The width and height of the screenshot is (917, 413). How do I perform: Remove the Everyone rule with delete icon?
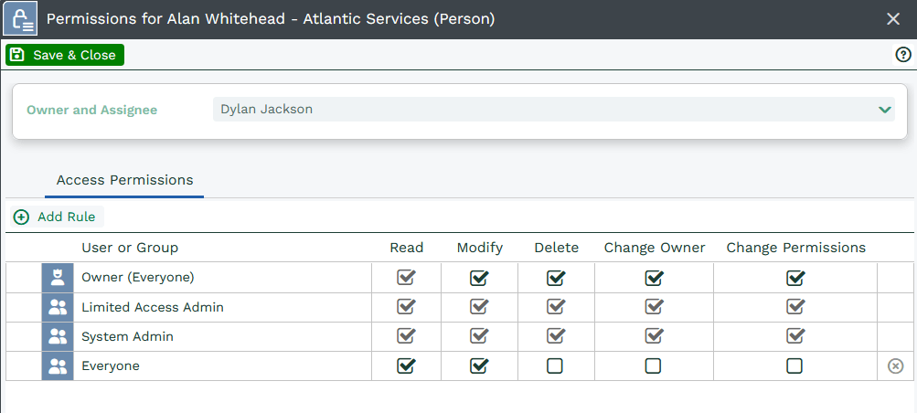tap(895, 366)
